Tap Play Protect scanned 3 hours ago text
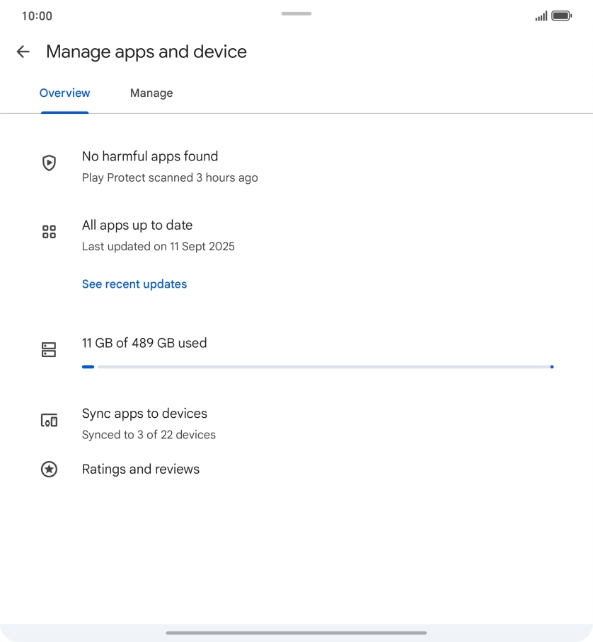The width and height of the screenshot is (593, 642). point(170,178)
